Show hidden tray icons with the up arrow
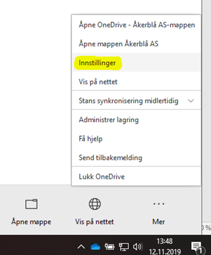The width and height of the screenshot is (211, 255). 81,247
